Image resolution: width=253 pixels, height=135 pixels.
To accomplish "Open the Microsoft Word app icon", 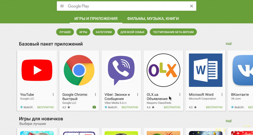I will [x=205, y=70].
